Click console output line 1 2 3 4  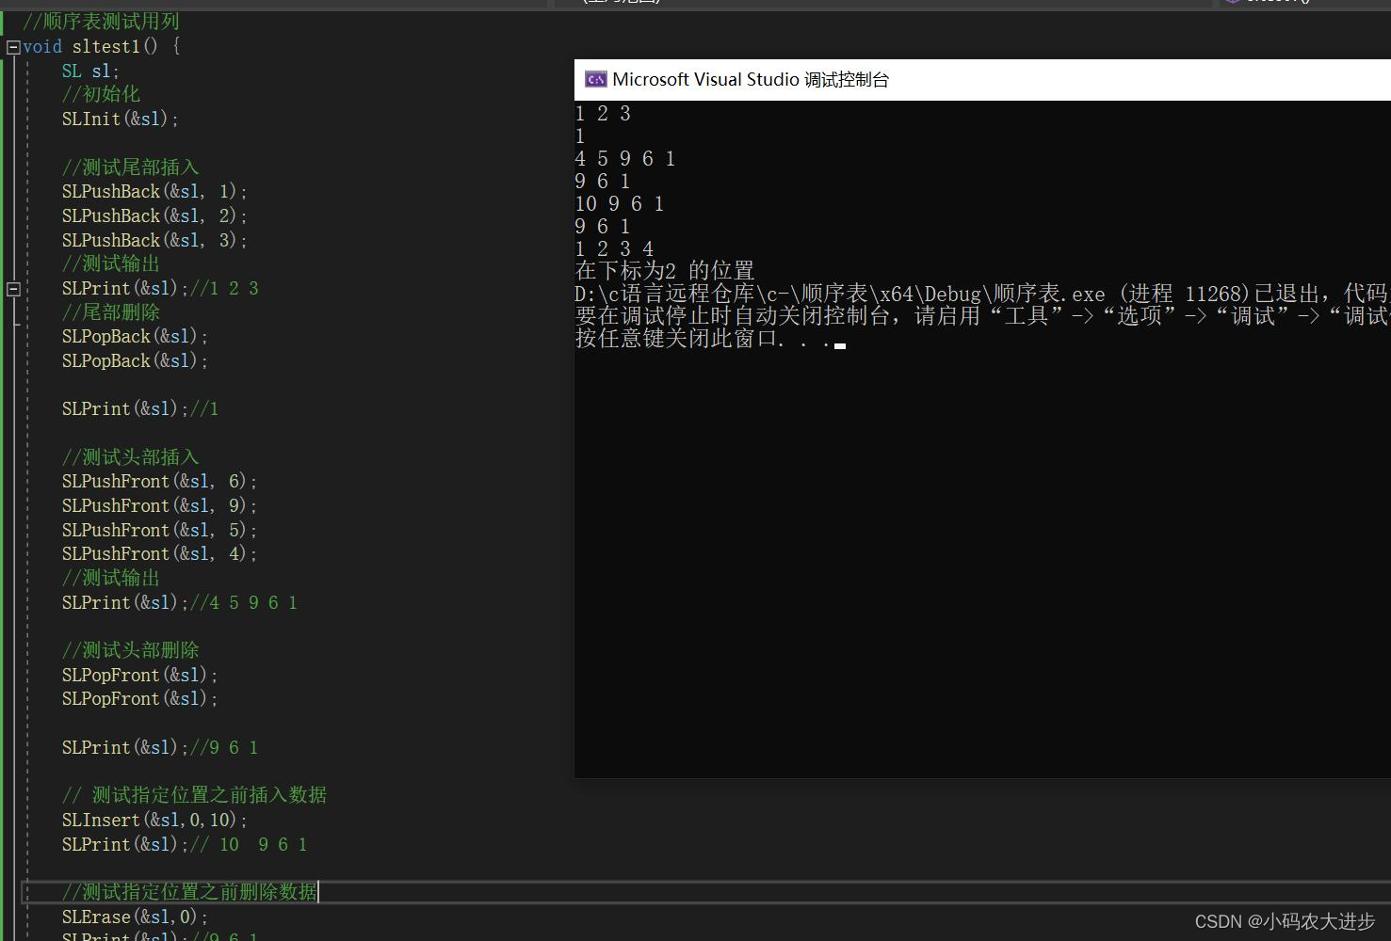click(x=614, y=249)
